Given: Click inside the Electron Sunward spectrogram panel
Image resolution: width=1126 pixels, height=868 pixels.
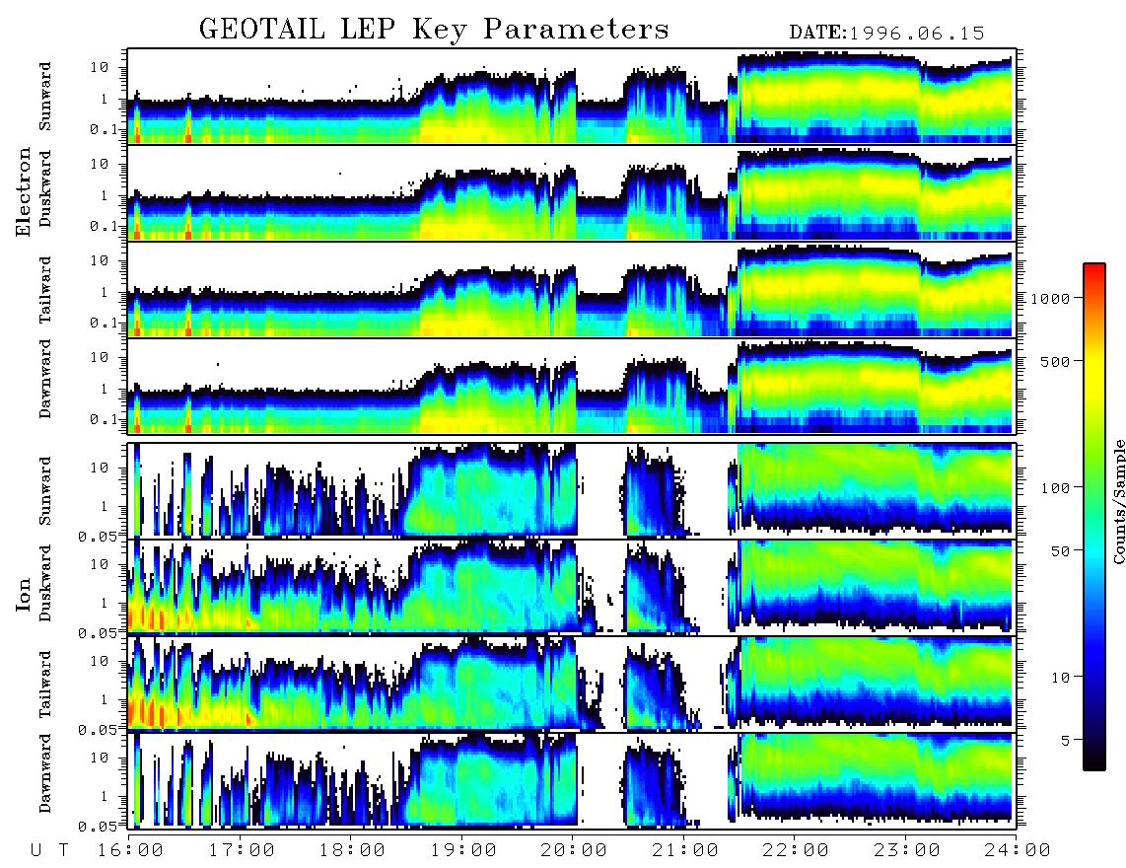Looking at the screenshot, I should point(571,97).
